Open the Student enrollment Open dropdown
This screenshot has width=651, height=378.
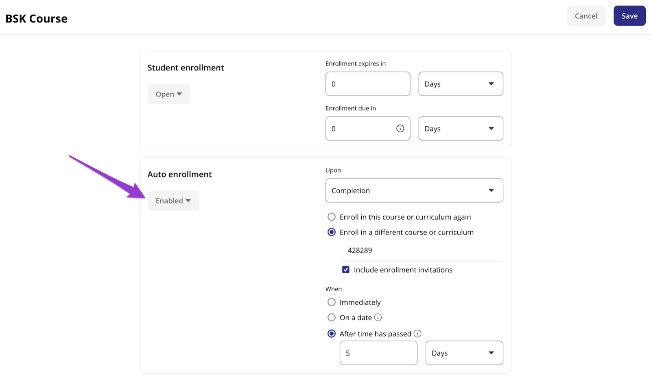coord(169,94)
